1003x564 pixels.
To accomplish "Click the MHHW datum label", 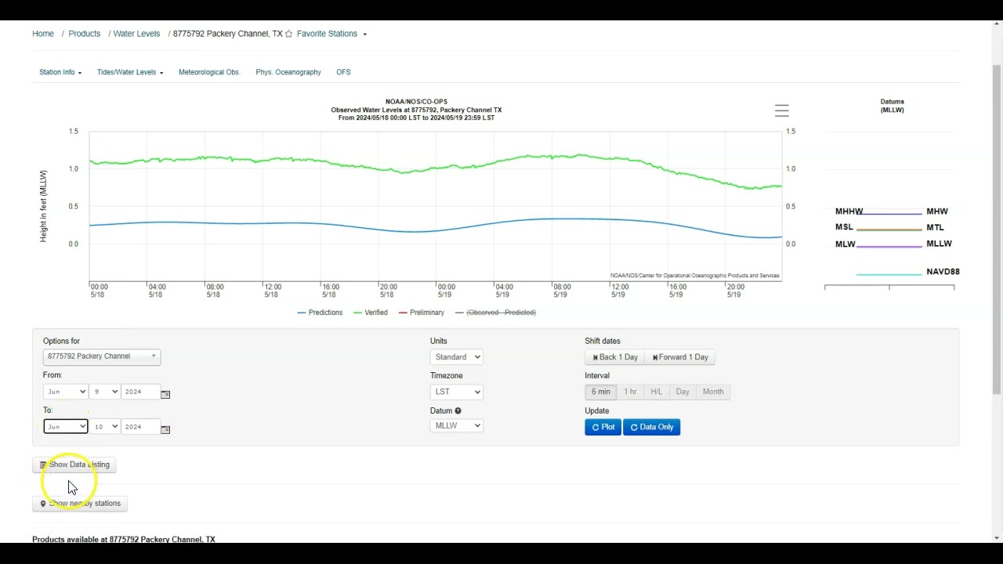I will coord(849,211).
